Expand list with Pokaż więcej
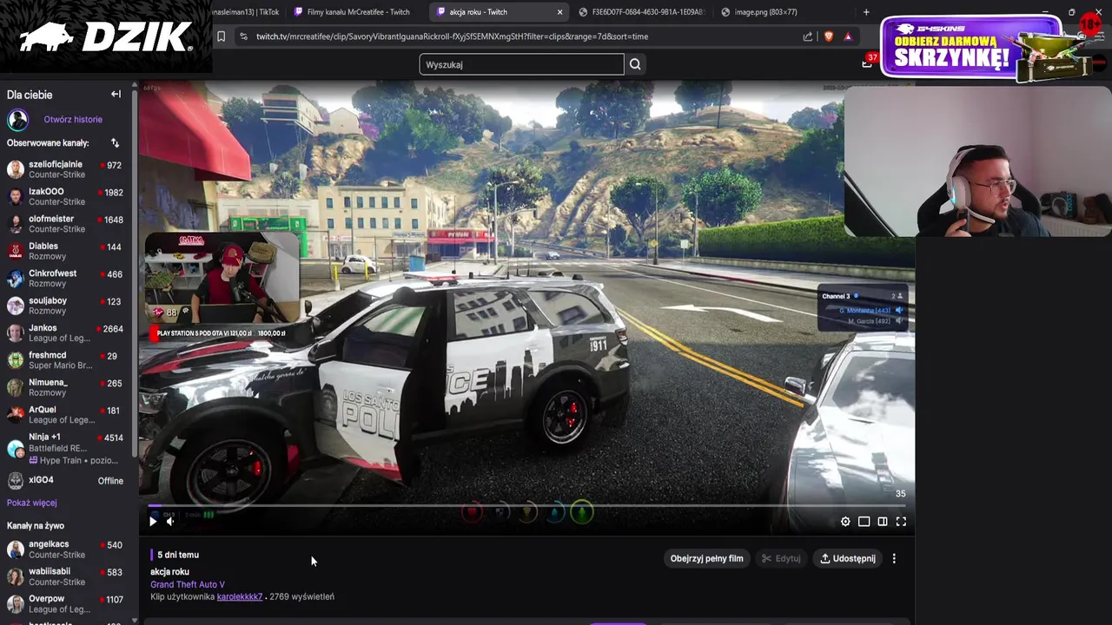Viewport: 1112px width, 625px height. 32,503
